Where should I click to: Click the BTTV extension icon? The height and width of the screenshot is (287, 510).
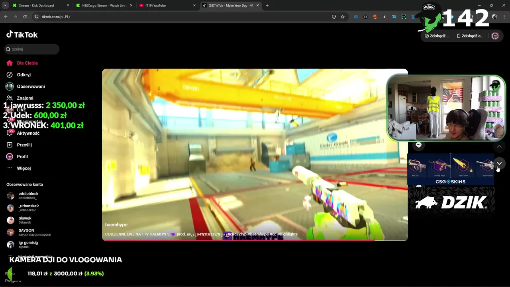point(404,17)
